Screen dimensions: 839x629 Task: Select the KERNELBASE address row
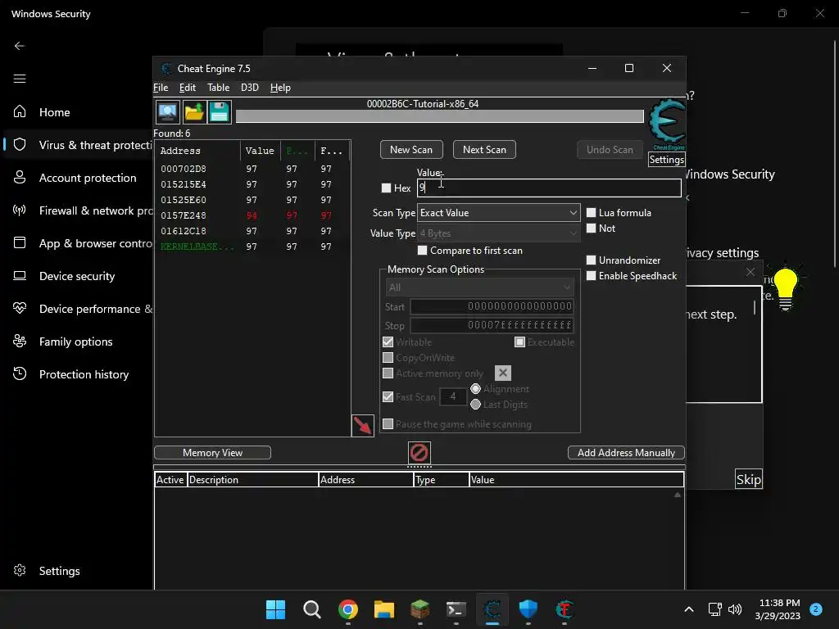click(x=252, y=246)
